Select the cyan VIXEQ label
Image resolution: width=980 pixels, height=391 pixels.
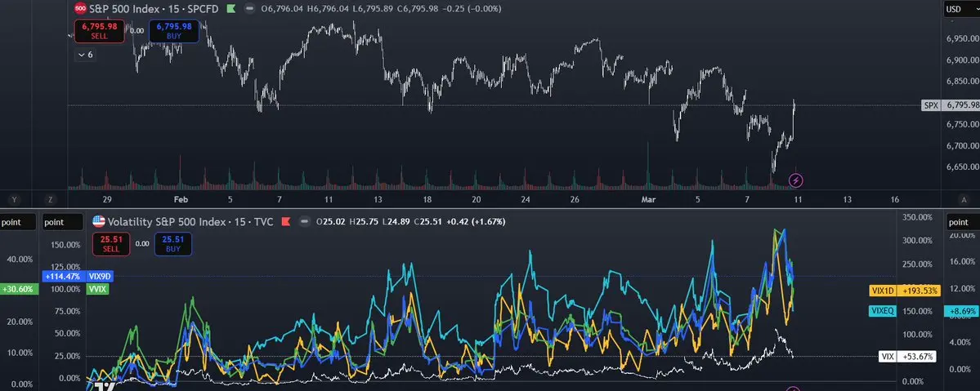pyautogui.click(x=883, y=310)
